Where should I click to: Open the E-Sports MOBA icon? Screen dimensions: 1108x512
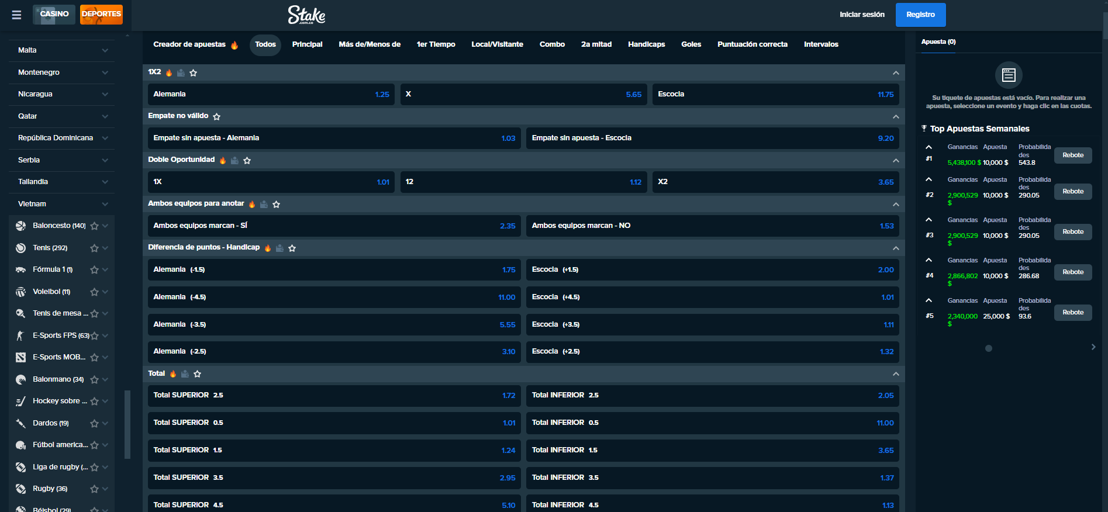coord(21,357)
